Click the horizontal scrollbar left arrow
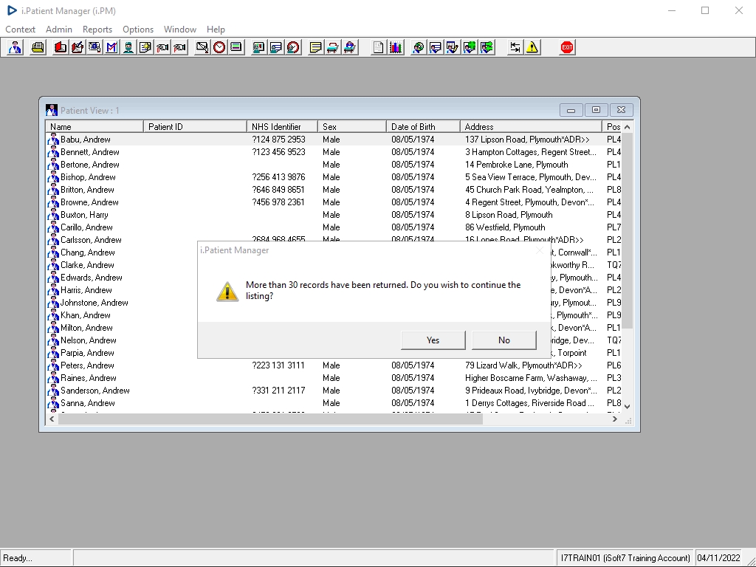Image resolution: width=756 pixels, height=567 pixels. 52,419
